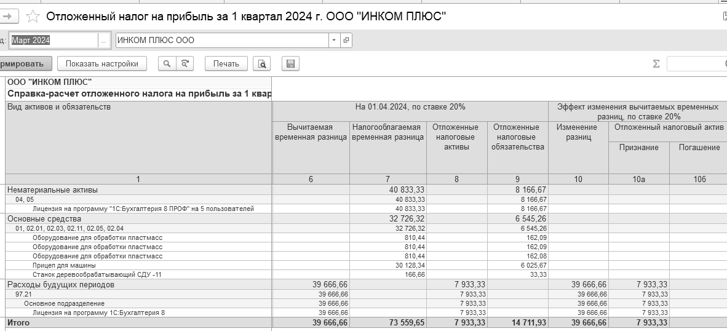Screen dimensions: 727x331
Task: Click header На 01.04.2024, по ставке 20%
Action: click(410, 111)
